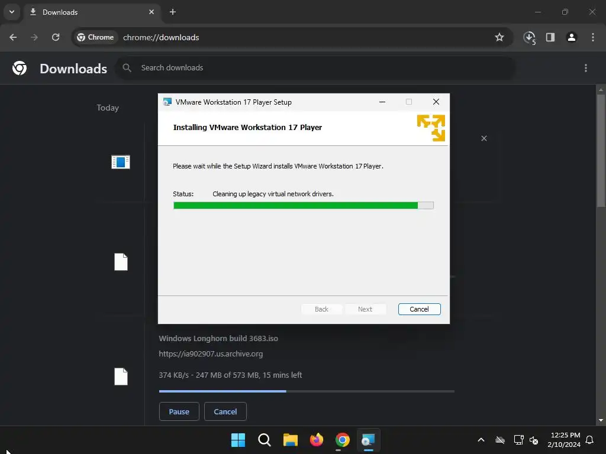Cancel the VMware Workstation Player installation
The width and height of the screenshot is (606, 454).
420,309
